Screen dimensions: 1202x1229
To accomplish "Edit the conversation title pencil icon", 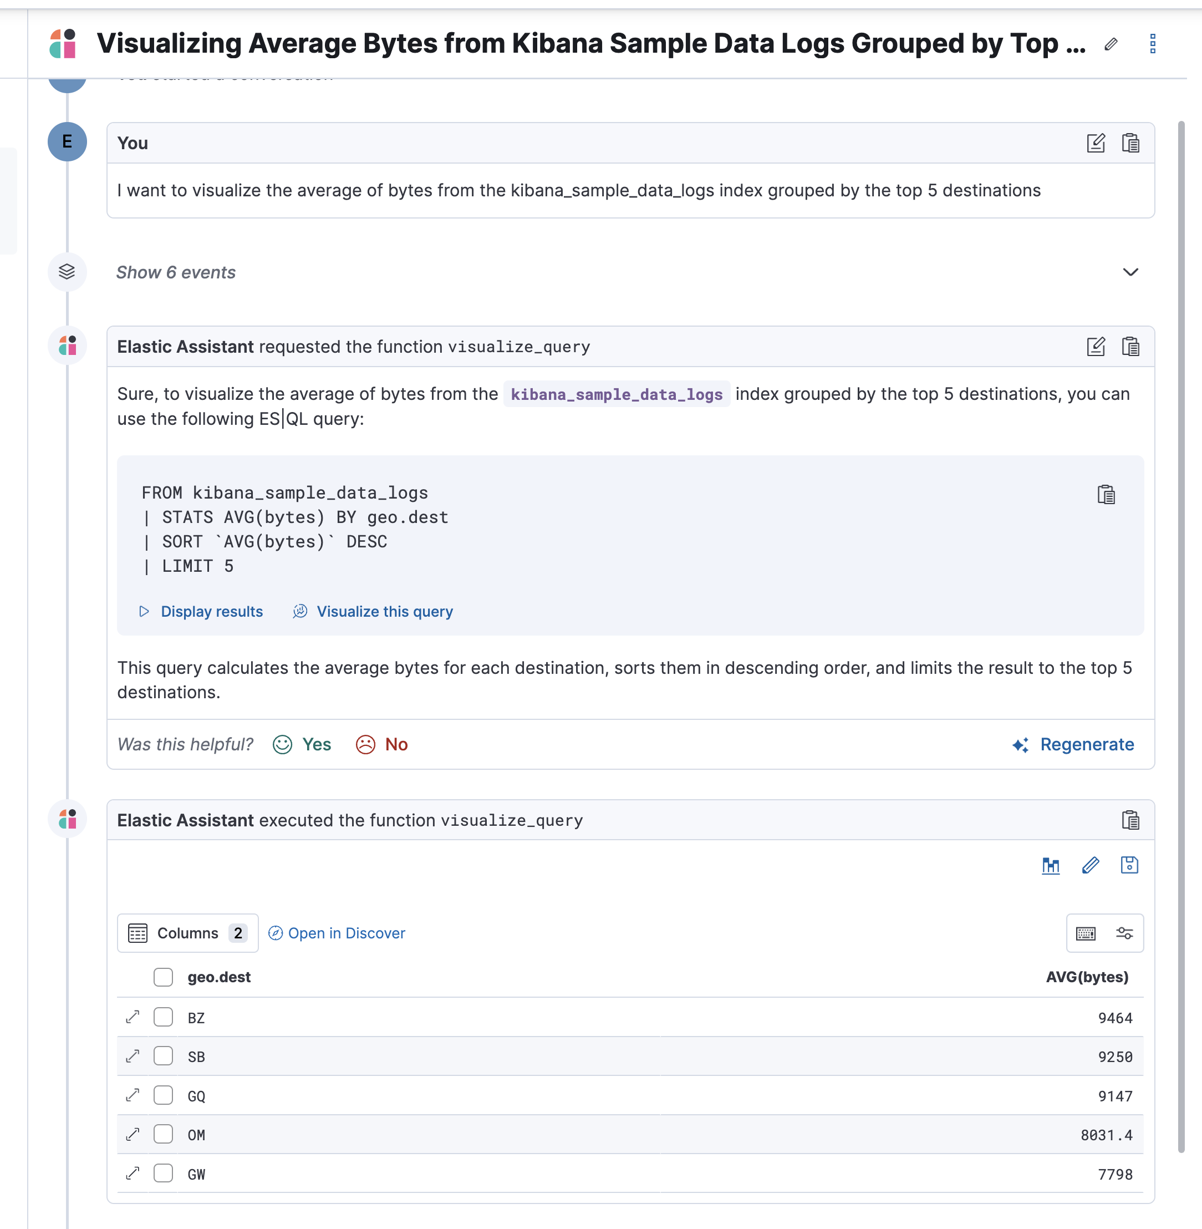I will pyautogui.click(x=1111, y=44).
